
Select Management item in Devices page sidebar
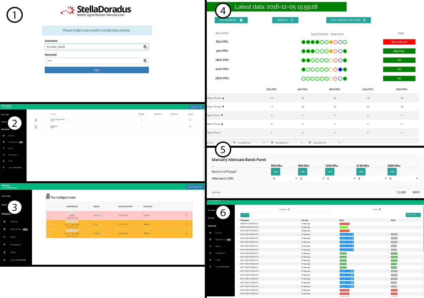(x=15, y=245)
